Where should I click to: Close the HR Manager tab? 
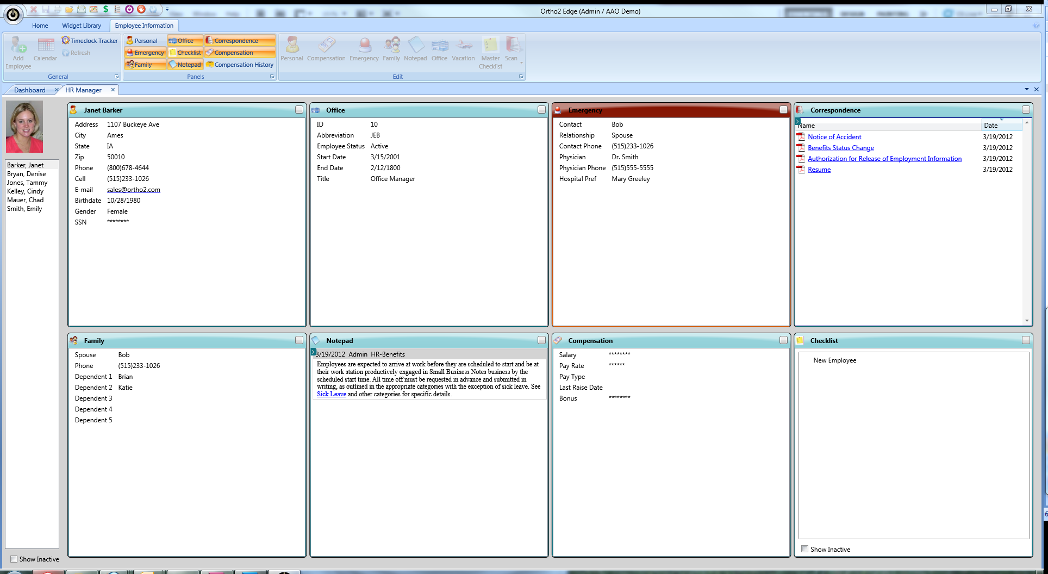coord(113,90)
